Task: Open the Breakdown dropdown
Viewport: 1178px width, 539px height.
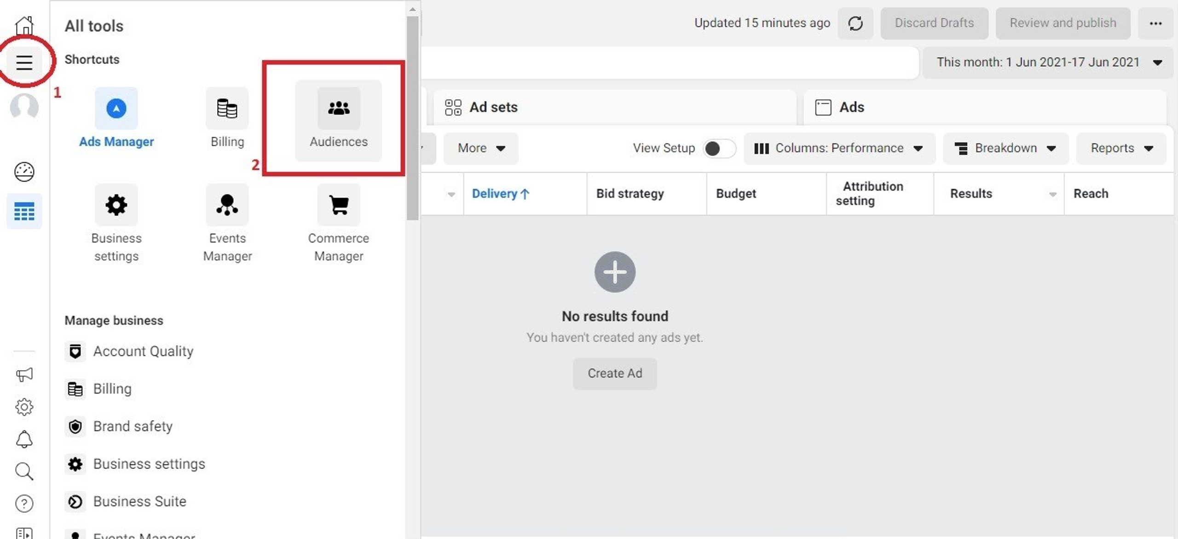Action: point(1005,148)
